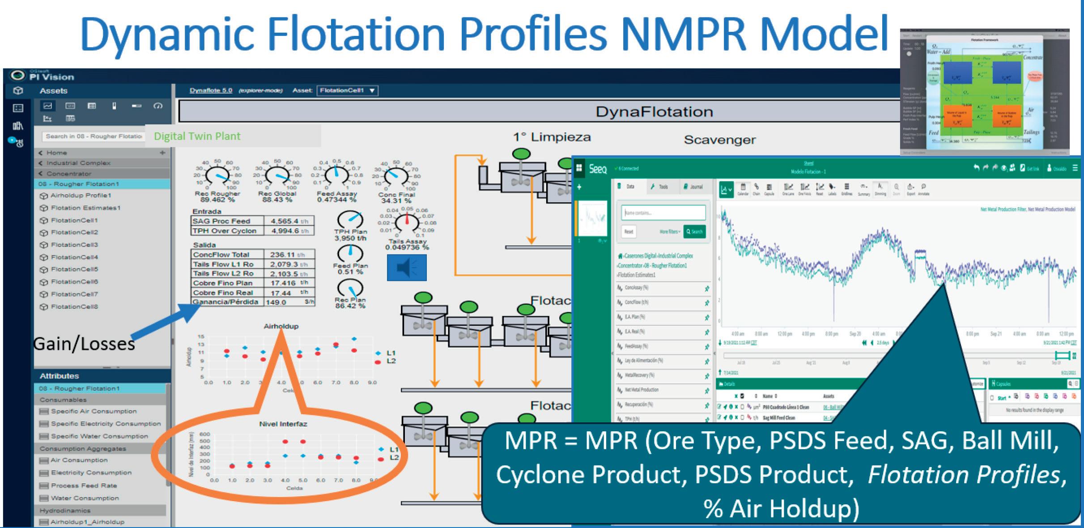Image resolution: width=1084 pixels, height=528 pixels.
Task: Open the trend view selector dropdown
Action: tap(726, 190)
